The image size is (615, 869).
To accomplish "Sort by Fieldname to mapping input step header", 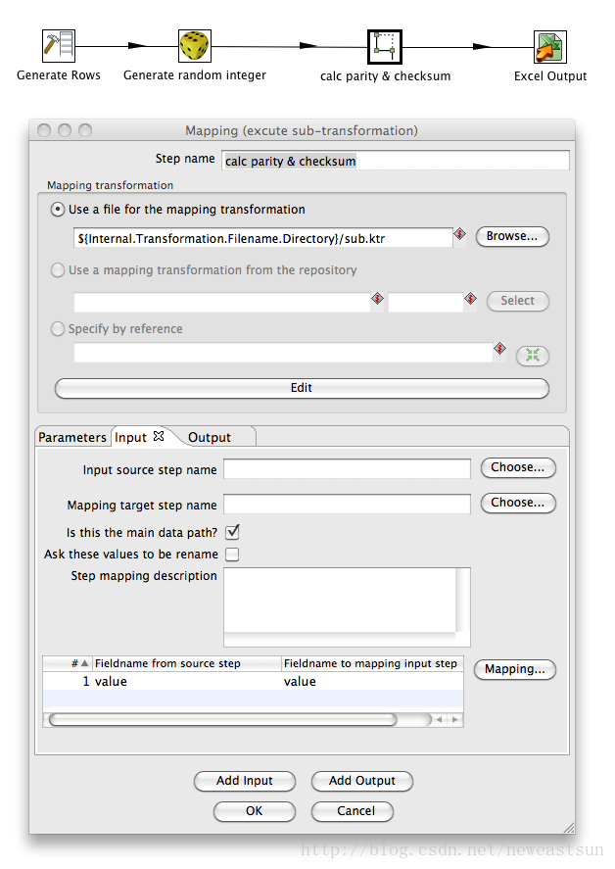I will pos(372,663).
